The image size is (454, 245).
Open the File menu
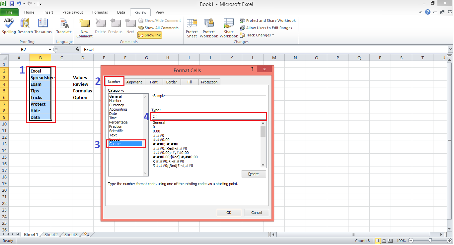point(9,12)
